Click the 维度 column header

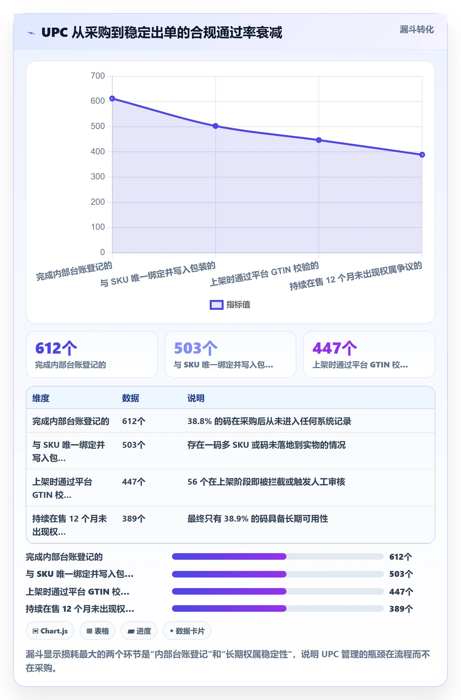(41, 398)
